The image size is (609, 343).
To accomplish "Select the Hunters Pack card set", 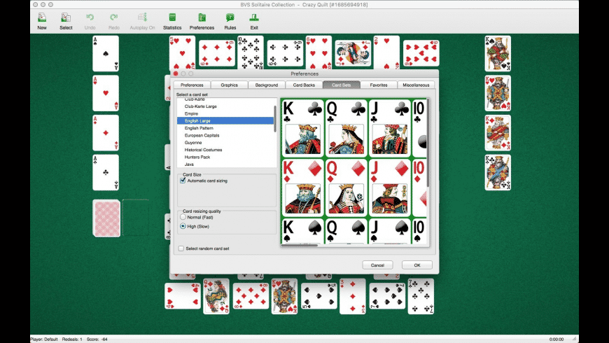I will 225,157.
